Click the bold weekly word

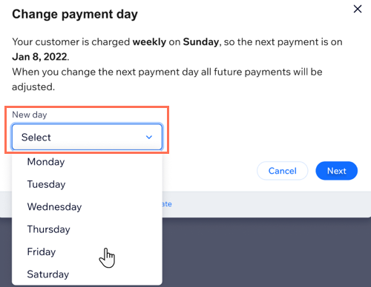(149, 41)
